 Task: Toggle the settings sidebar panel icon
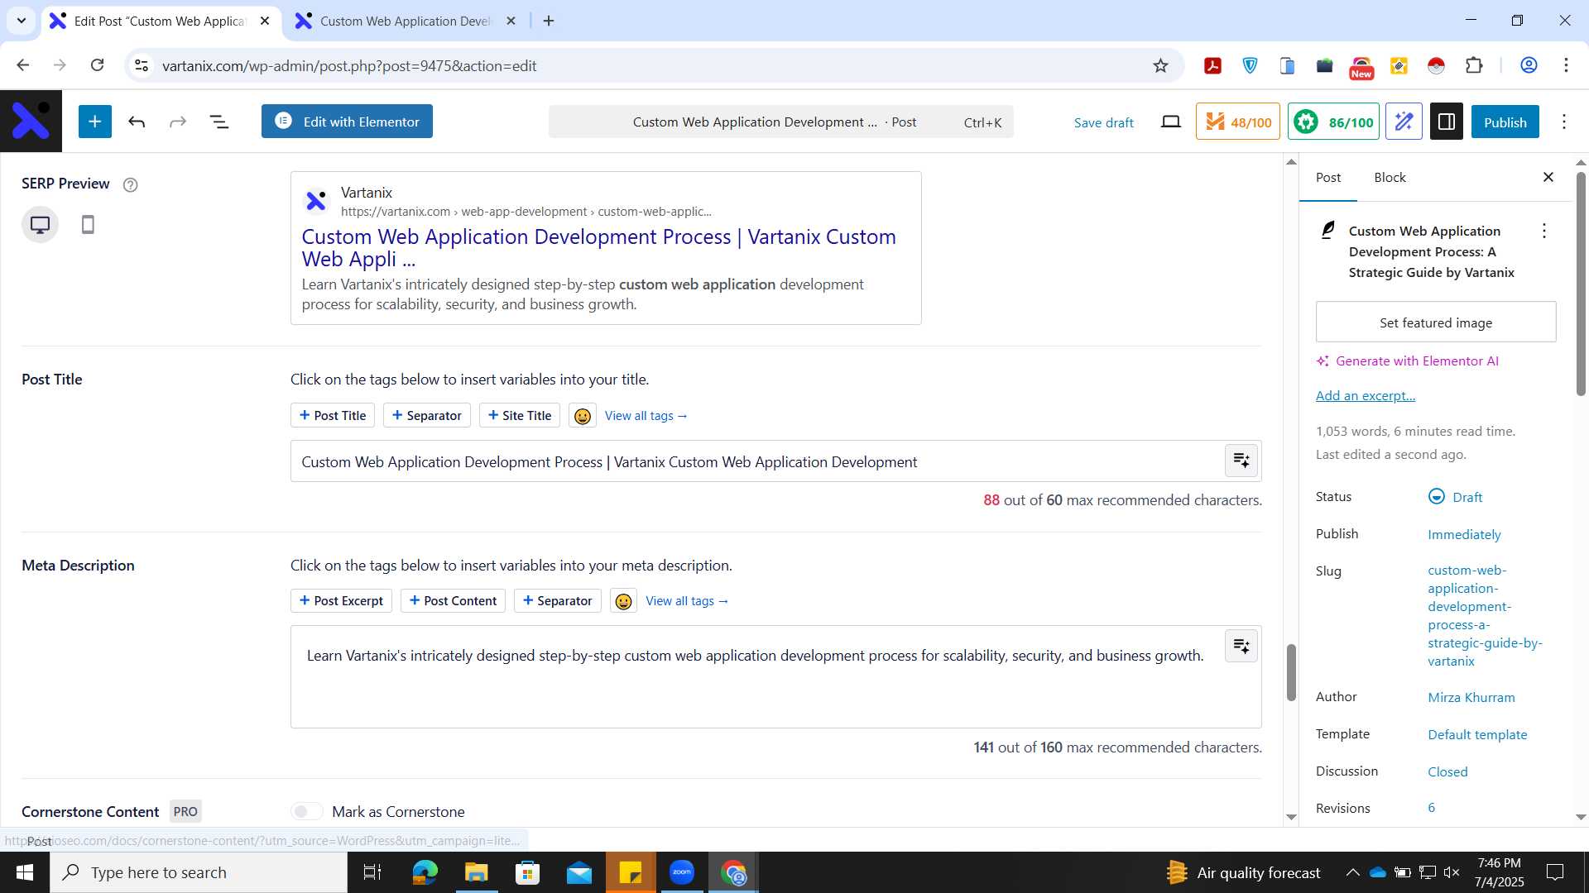1447,122
